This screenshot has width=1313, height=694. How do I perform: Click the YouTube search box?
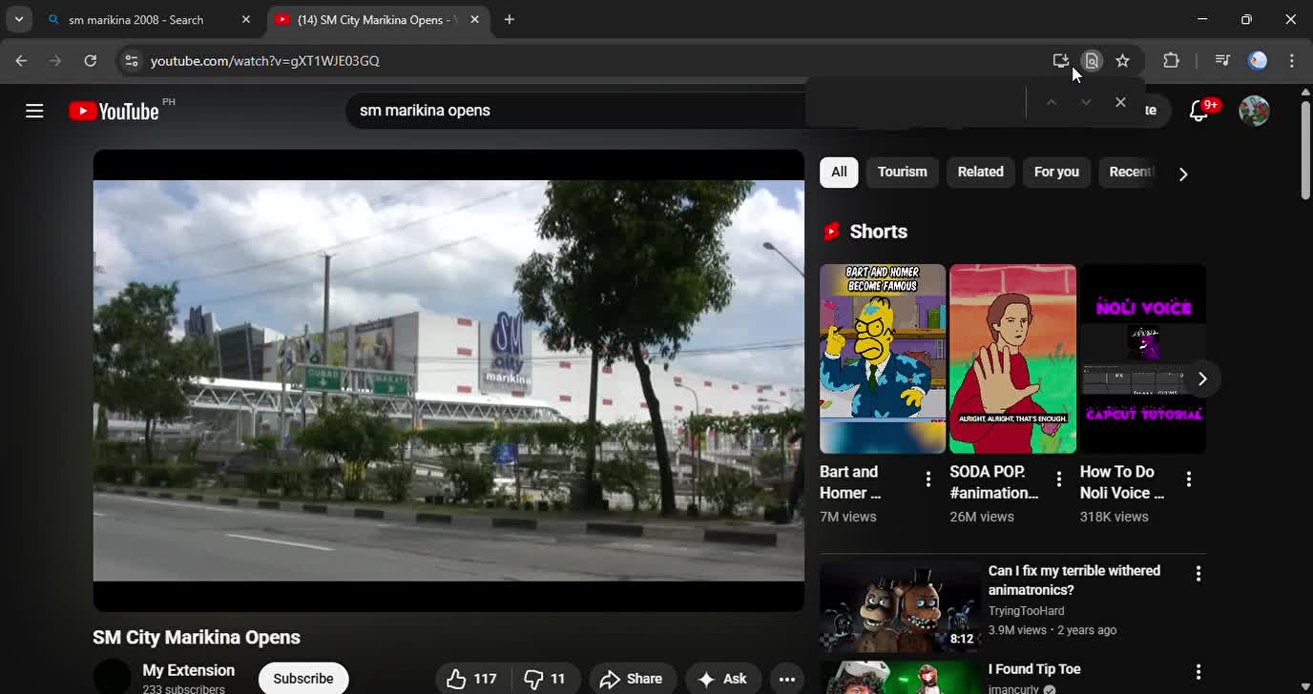click(577, 111)
